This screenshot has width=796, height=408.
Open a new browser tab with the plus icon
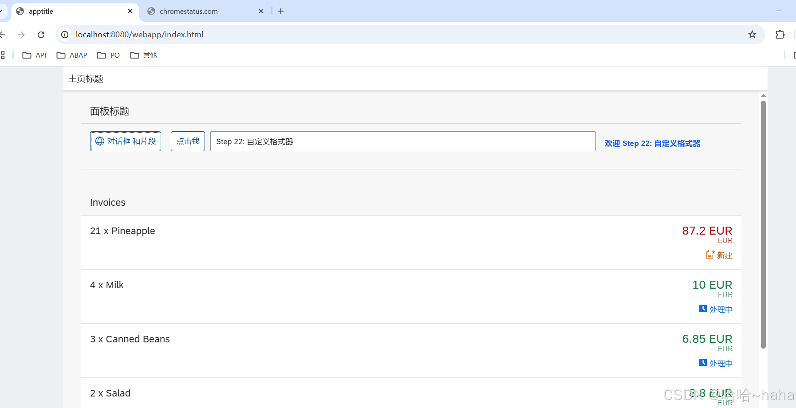280,11
